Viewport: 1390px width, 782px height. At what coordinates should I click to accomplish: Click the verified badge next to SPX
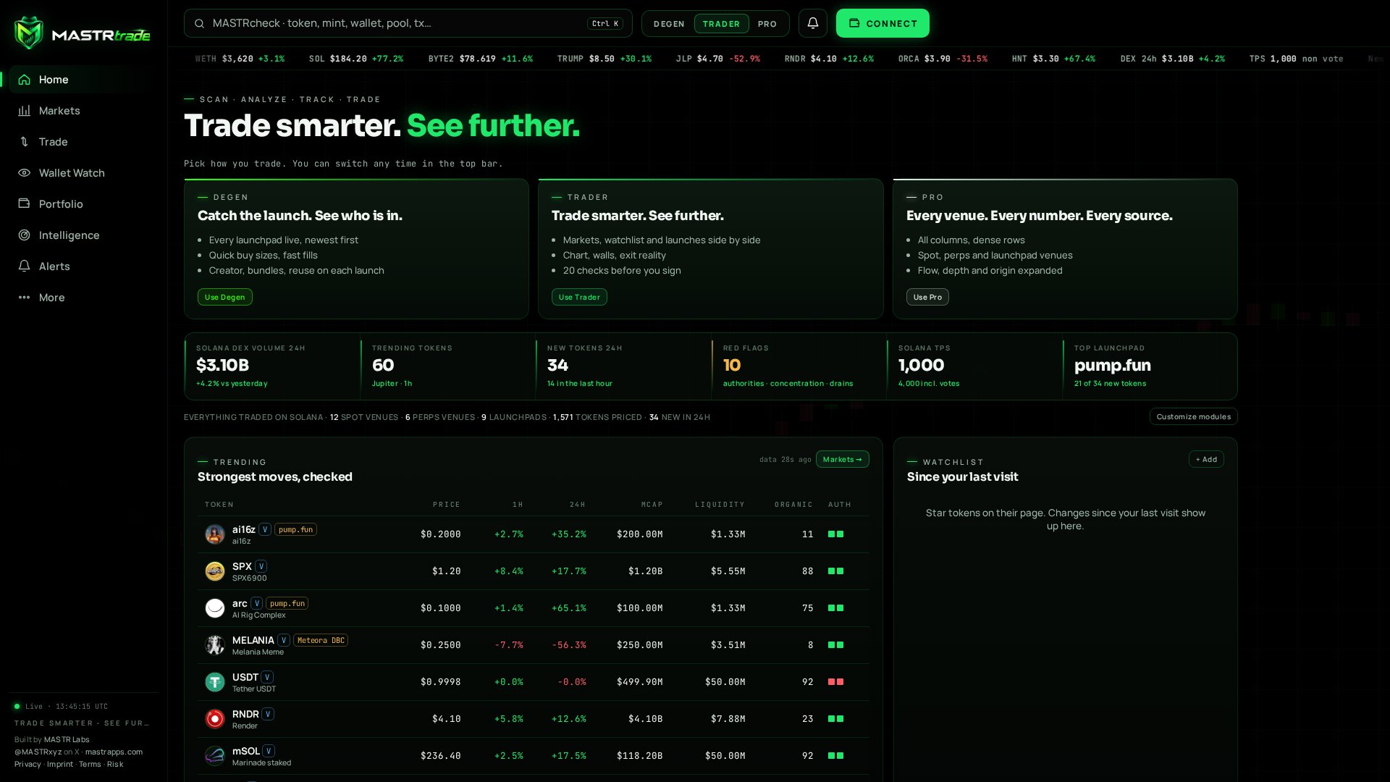pyautogui.click(x=261, y=566)
